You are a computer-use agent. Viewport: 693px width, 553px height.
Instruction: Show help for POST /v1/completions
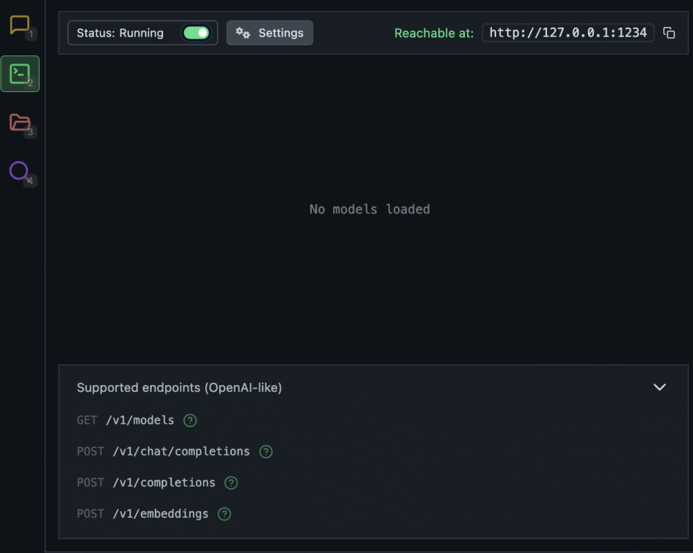(x=231, y=483)
